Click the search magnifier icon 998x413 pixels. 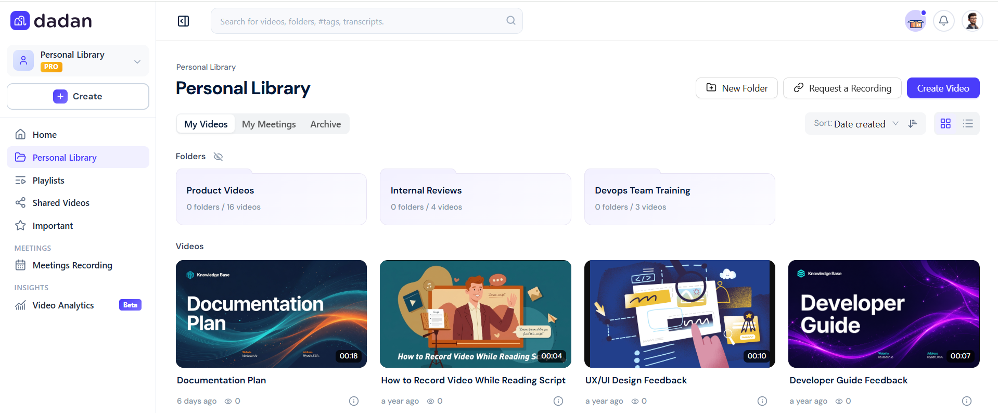(x=511, y=20)
